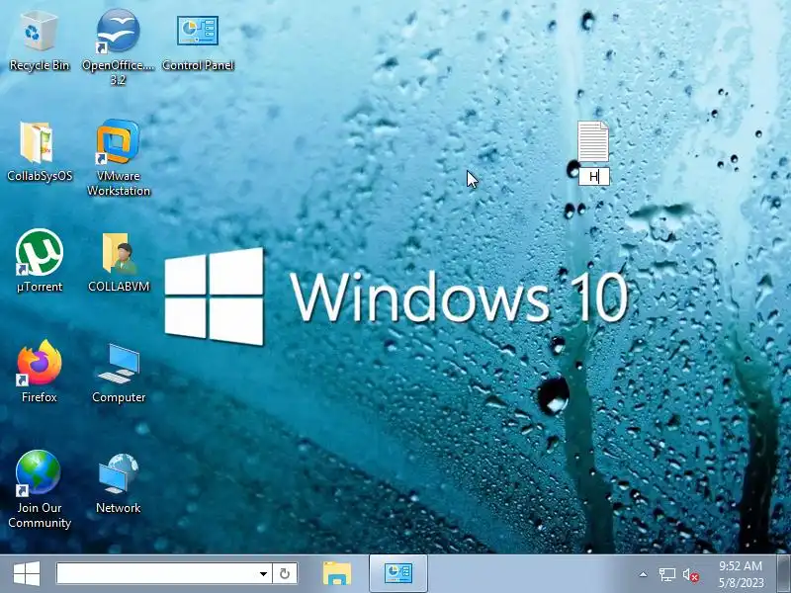Click the Computer label text

(119, 397)
